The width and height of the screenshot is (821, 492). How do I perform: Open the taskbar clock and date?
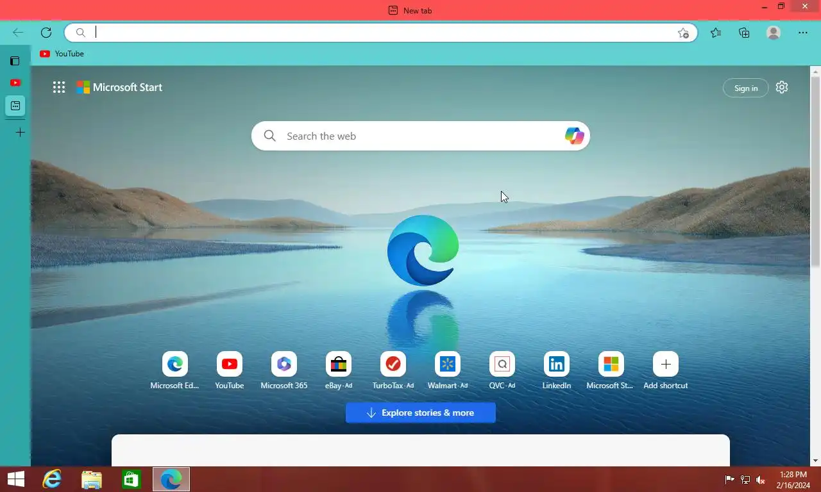793,480
